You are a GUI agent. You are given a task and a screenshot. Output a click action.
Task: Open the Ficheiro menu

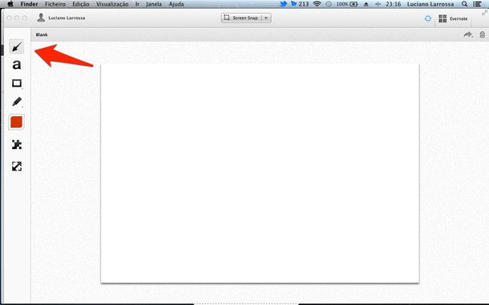55,4
